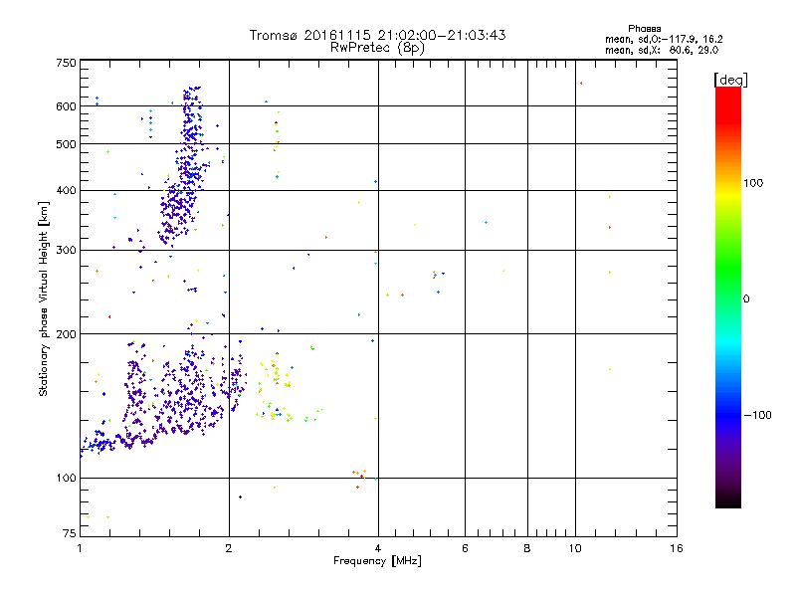The width and height of the screenshot is (796, 597).
Task: Click the colorbar's '-100' tick label
Action: click(x=758, y=415)
